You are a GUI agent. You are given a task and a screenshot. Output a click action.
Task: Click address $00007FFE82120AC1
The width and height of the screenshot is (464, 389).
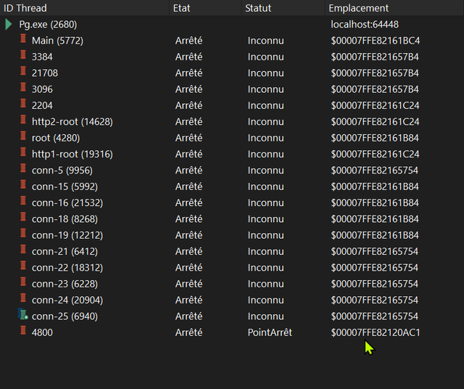coord(376,332)
